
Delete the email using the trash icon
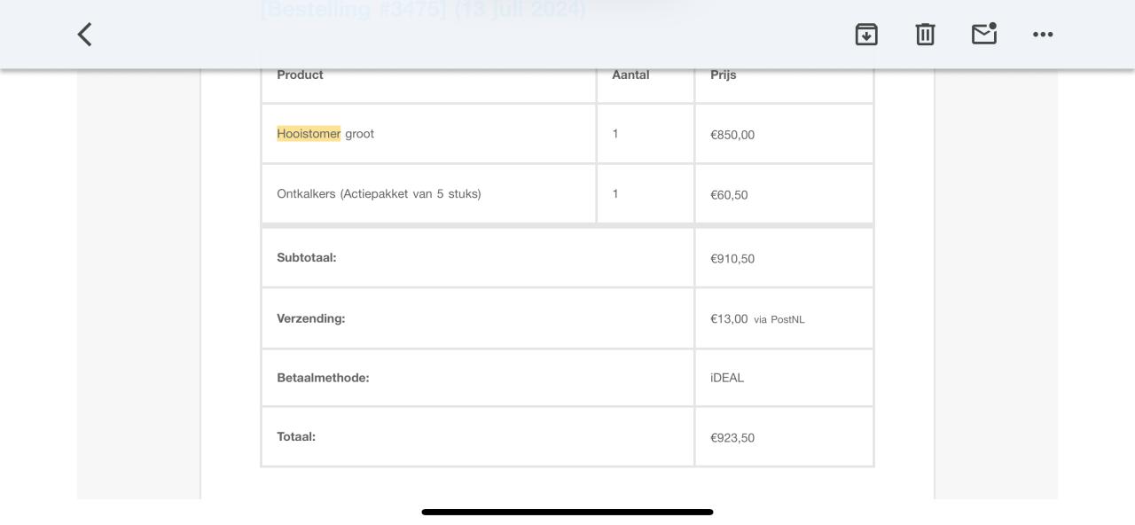[925, 34]
